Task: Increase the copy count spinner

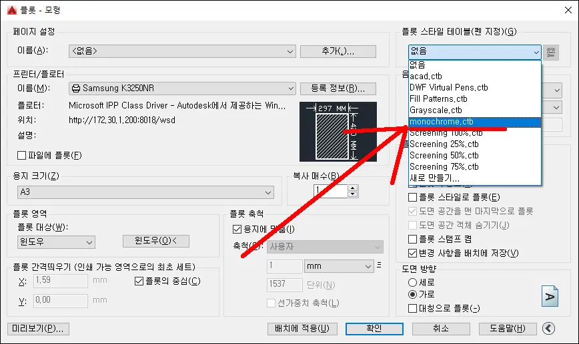Action: (x=353, y=188)
